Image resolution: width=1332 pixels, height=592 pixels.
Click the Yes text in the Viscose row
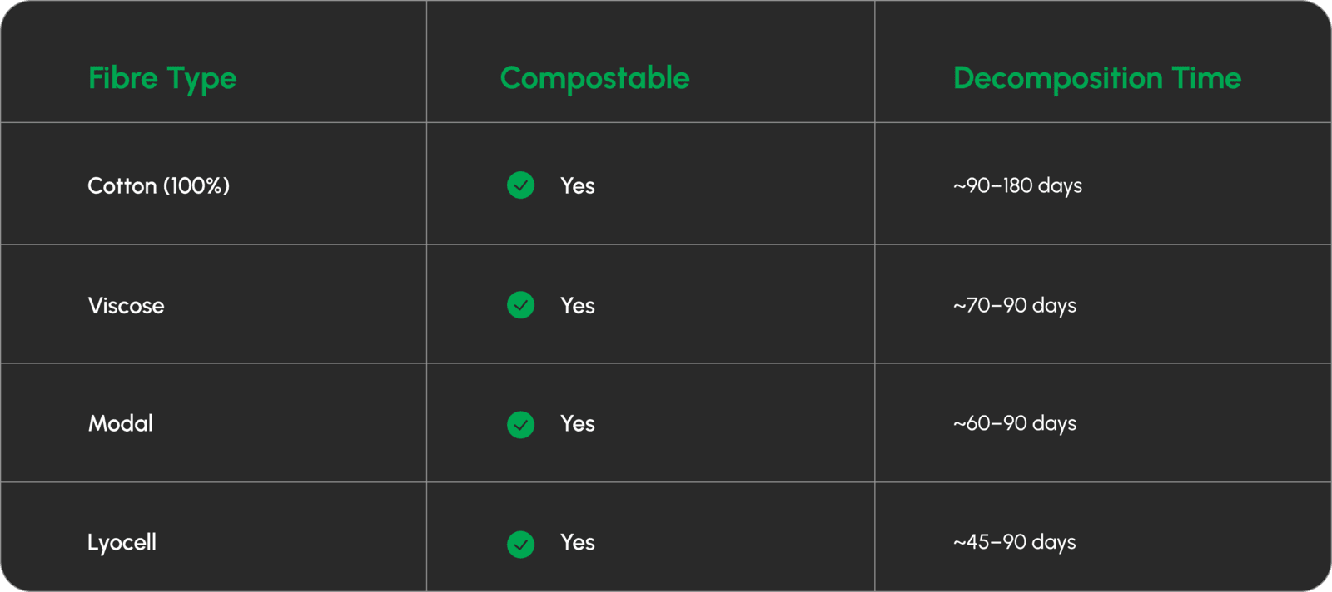(x=578, y=306)
